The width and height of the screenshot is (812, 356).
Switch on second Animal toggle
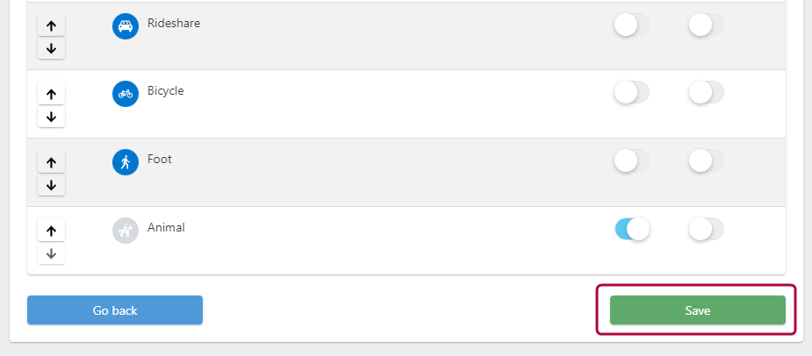pos(707,229)
